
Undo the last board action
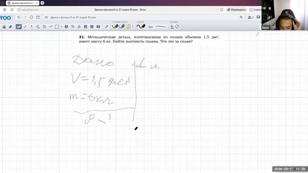pos(19,17)
